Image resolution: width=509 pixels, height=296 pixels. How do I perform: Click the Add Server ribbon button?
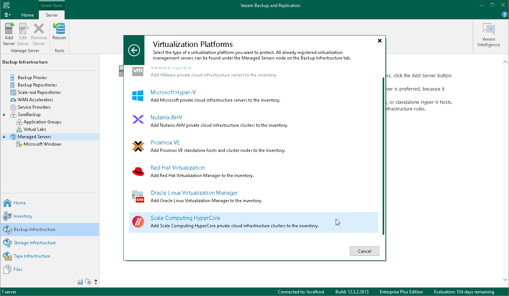pos(9,34)
